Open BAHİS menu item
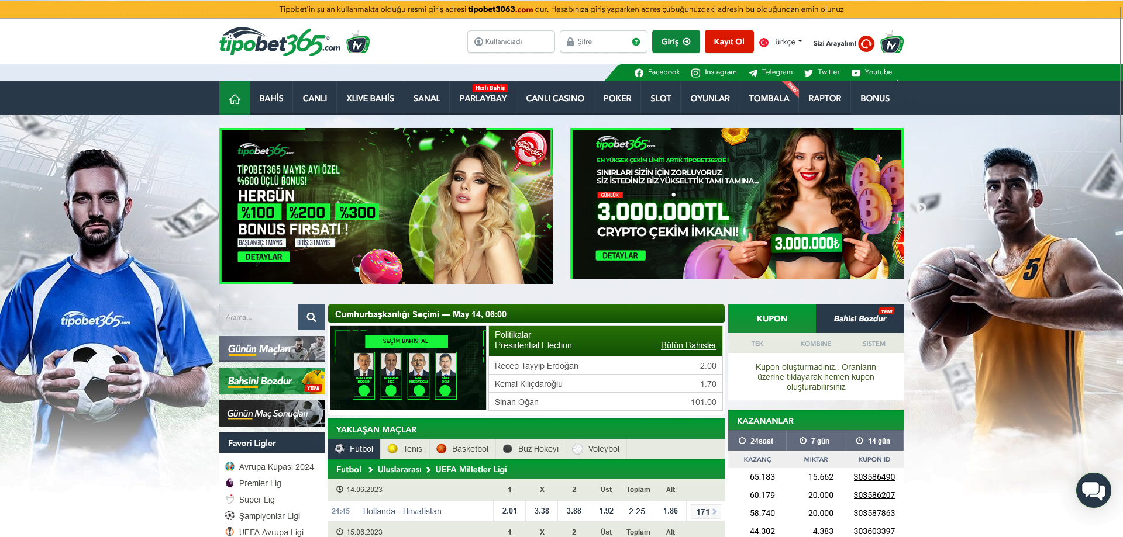 click(271, 98)
